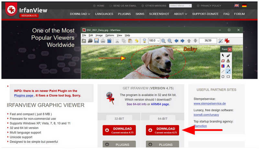Click the next image blue arrow
Viewport: 259px width, 149px height.
(183, 41)
